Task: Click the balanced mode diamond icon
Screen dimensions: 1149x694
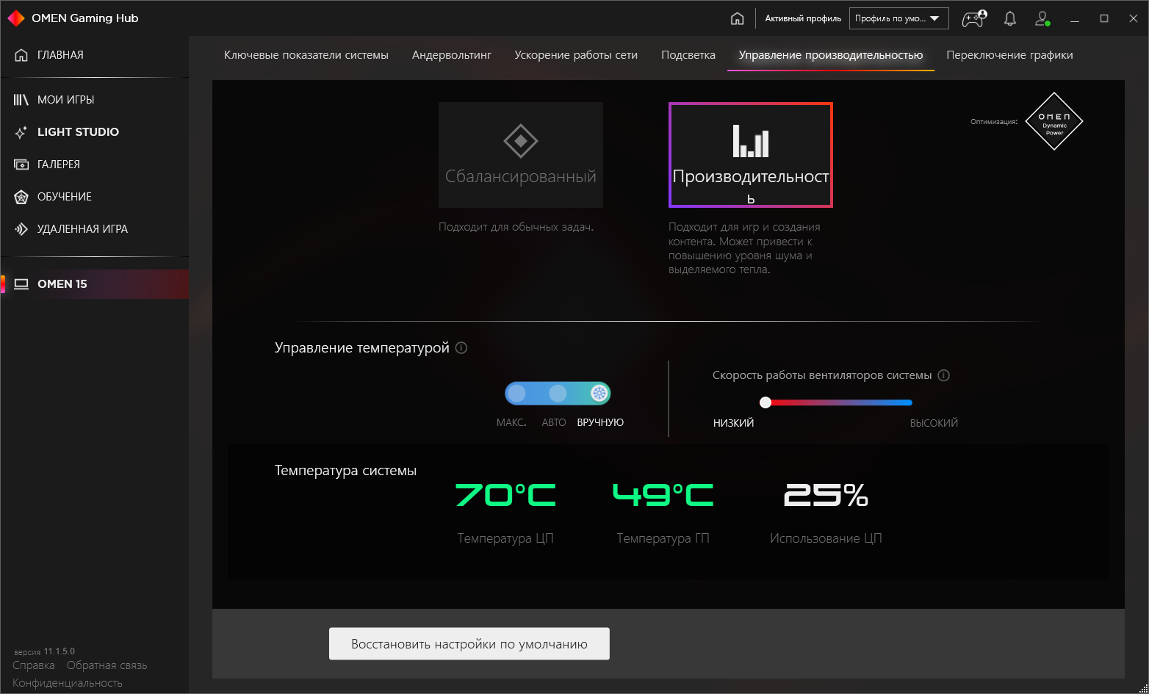Action: pos(521,141)
